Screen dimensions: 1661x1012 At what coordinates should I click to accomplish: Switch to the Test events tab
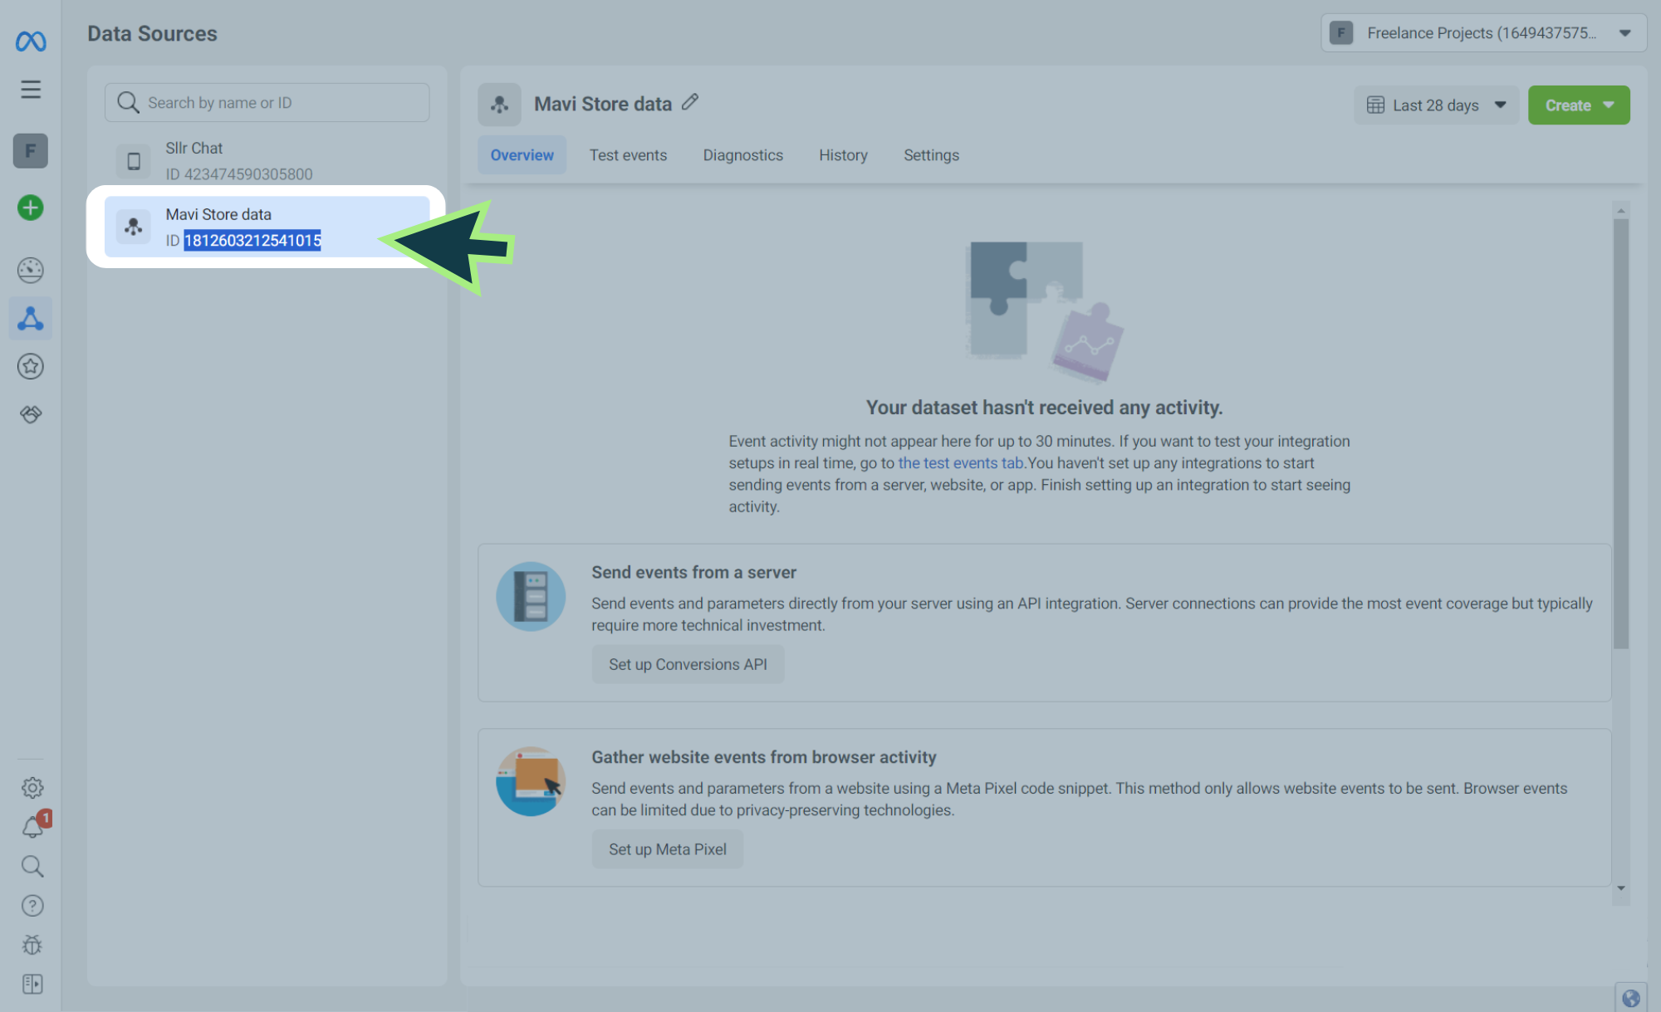tap(628, 155)
